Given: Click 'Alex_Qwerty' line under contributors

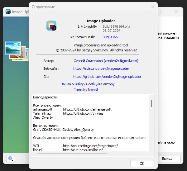Looking at the screenshot, I should tap(43, 117).
